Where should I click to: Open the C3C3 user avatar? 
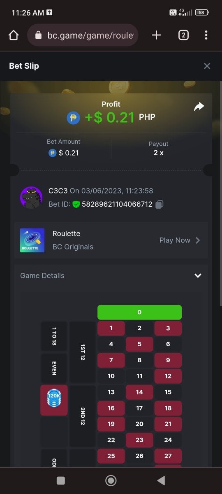31,198
